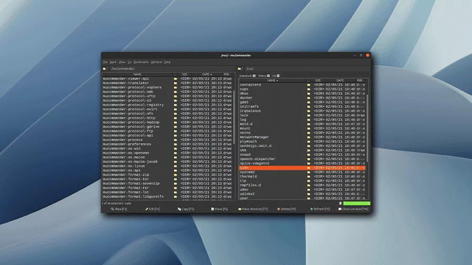Select the mucommander-format-sevenzip entry

(x=131, y=184)
